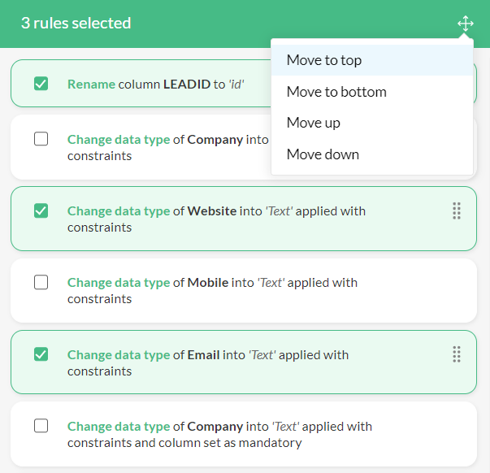This screenshot has height=473, width=490.
Task: Open Change data type of Email rule
Action: pos(208,362)
